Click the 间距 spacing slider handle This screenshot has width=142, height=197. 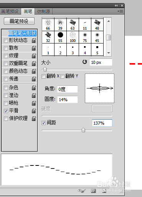[x=83, y=130]
